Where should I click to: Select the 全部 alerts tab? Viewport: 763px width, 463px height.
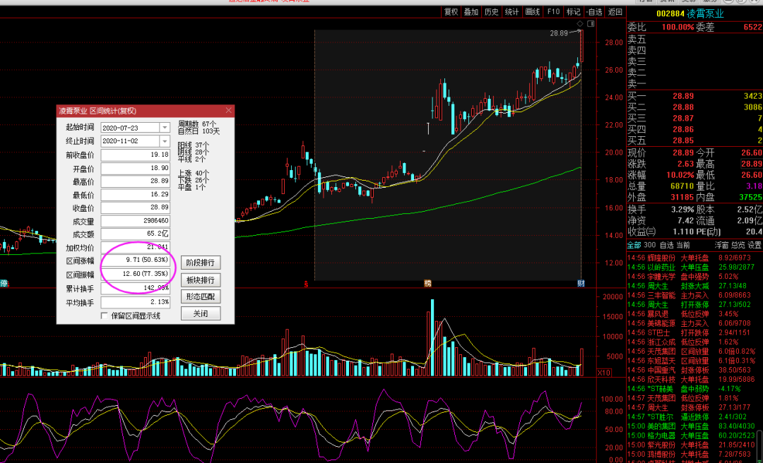(634, 245)
